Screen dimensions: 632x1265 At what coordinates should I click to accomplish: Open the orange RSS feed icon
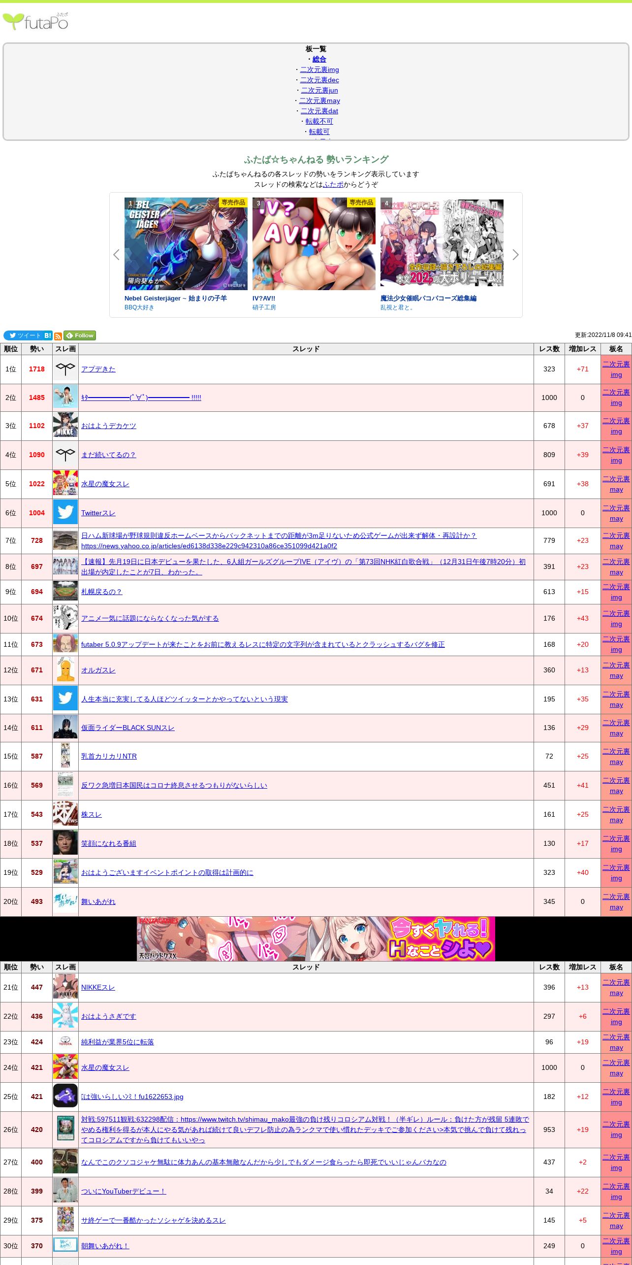[x=58, y=336]
